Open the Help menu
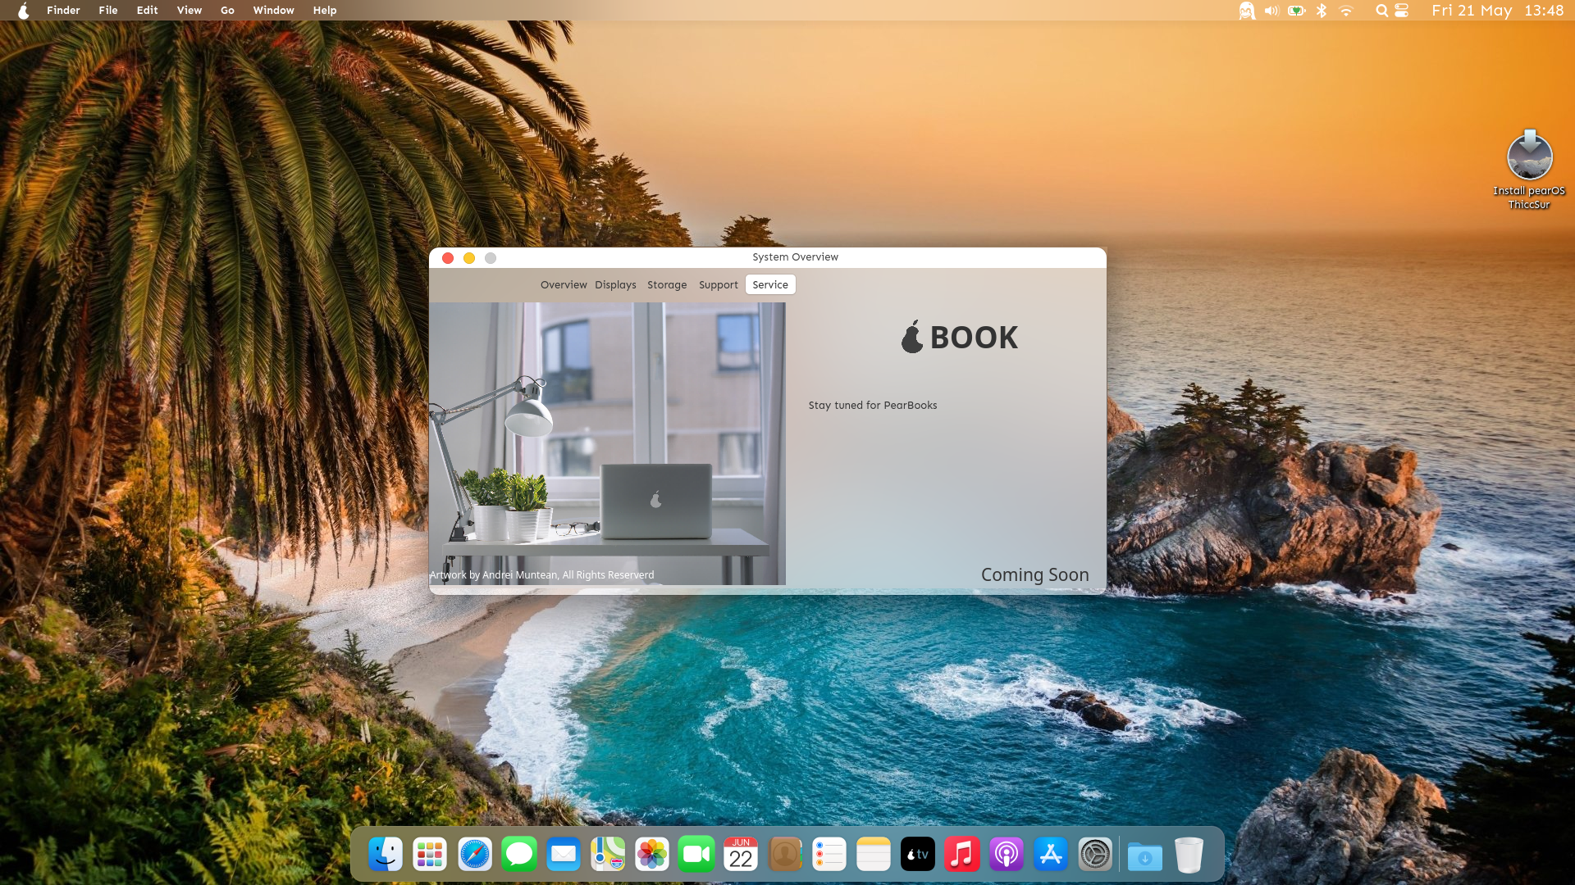1575x885 pixels. [x=325, y=11]
